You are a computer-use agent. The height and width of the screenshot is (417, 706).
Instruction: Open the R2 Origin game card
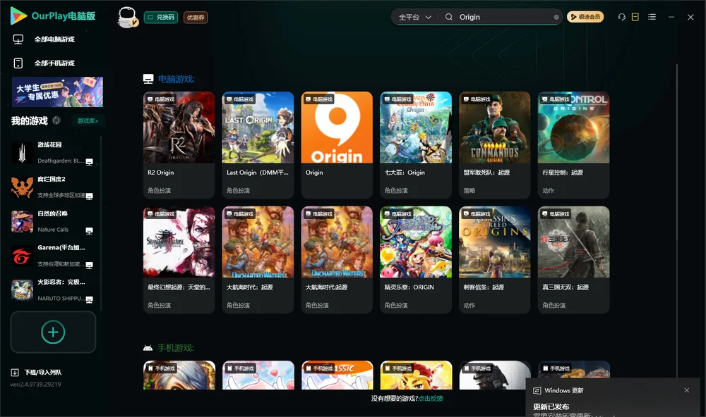(x=179, y=144)
